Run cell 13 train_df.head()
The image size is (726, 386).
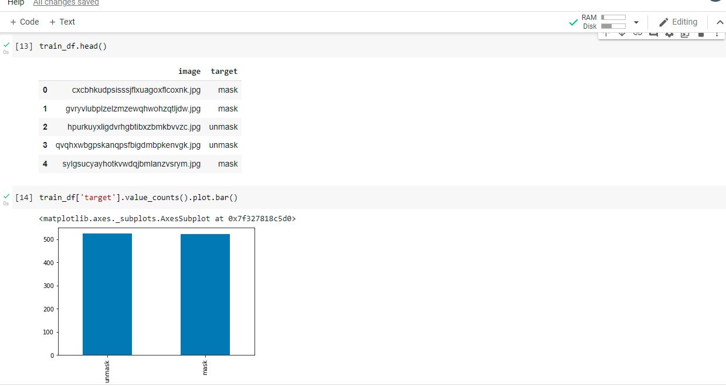click(x=23, y=46)
